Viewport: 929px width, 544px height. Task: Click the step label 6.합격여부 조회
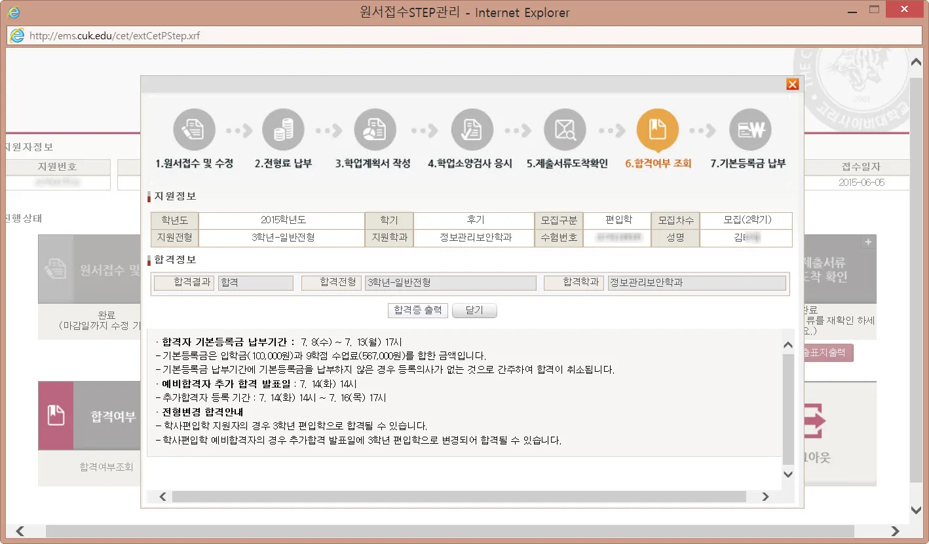(658, 164)
